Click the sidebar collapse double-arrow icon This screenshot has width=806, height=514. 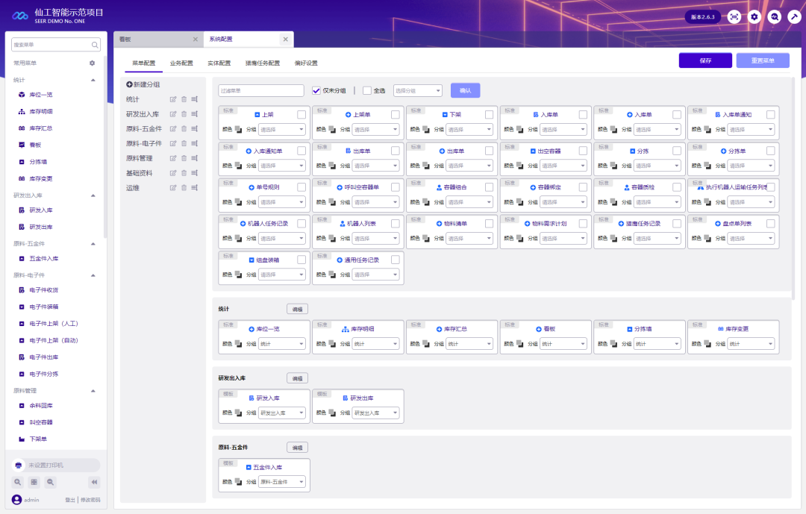tap(94, 482)
